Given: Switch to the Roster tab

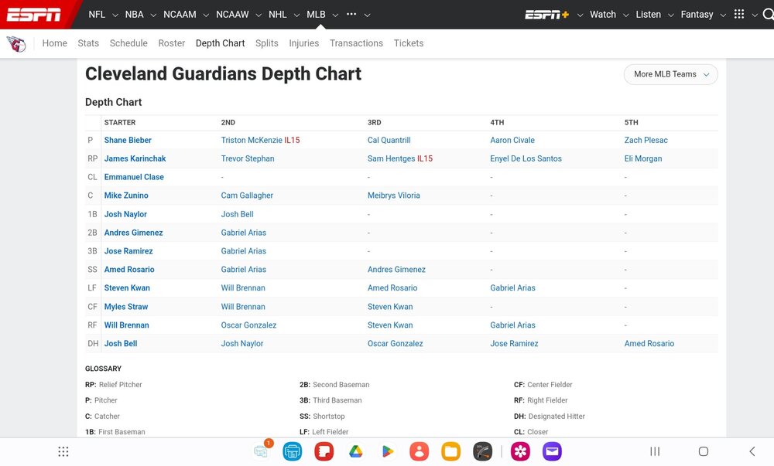Looking at the screenshot, I should pos(172,43).
